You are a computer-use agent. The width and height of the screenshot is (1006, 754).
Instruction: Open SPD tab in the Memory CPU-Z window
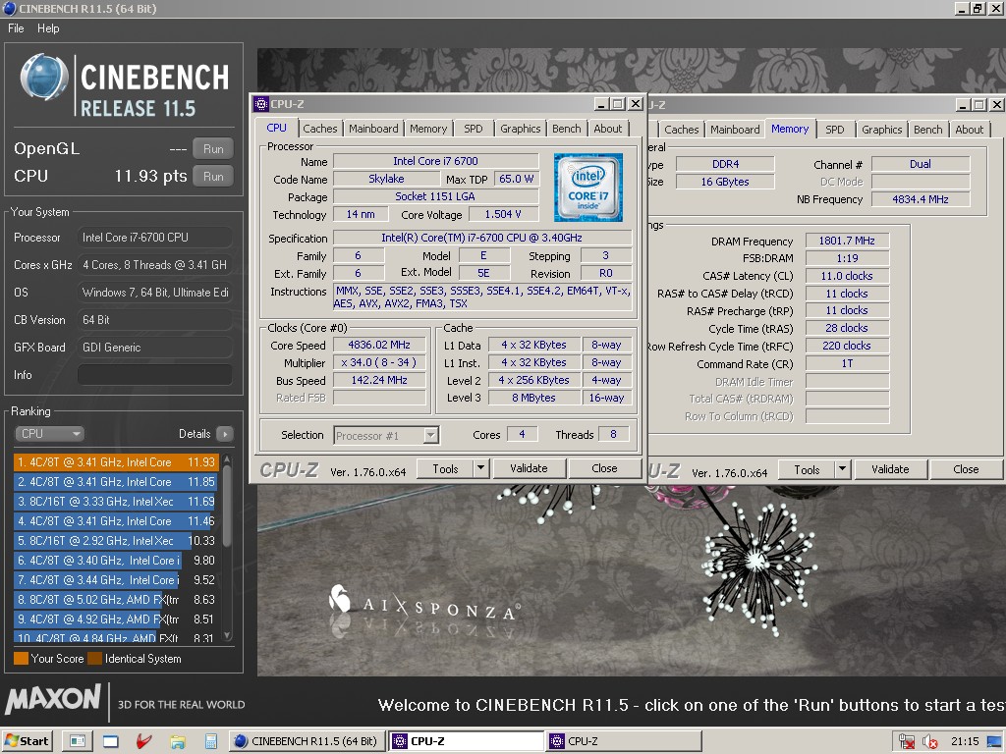pos(835,130)
